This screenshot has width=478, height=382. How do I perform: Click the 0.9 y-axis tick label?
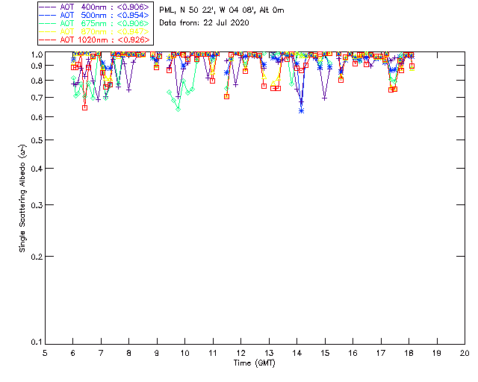click(x=37, y=66)
